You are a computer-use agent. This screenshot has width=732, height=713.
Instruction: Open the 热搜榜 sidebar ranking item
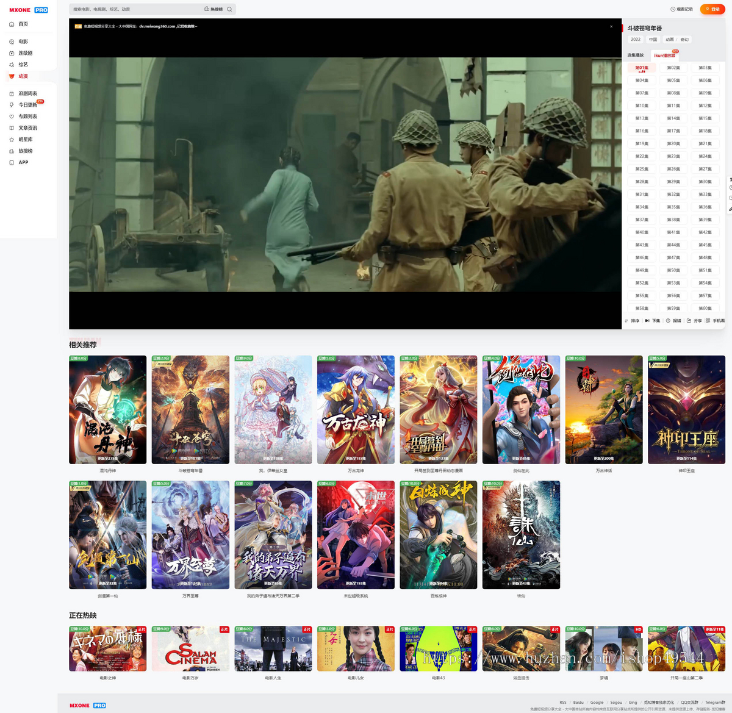pos(21,151)
